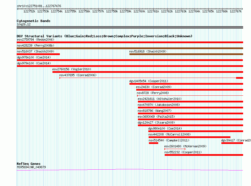Click the 122759k ruler tick label
This screenshot has width=251, height=186.
tap(125, 11)
